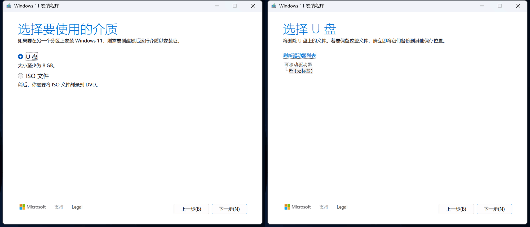Click the 可移动驱动器 tree node

[298, 64]
